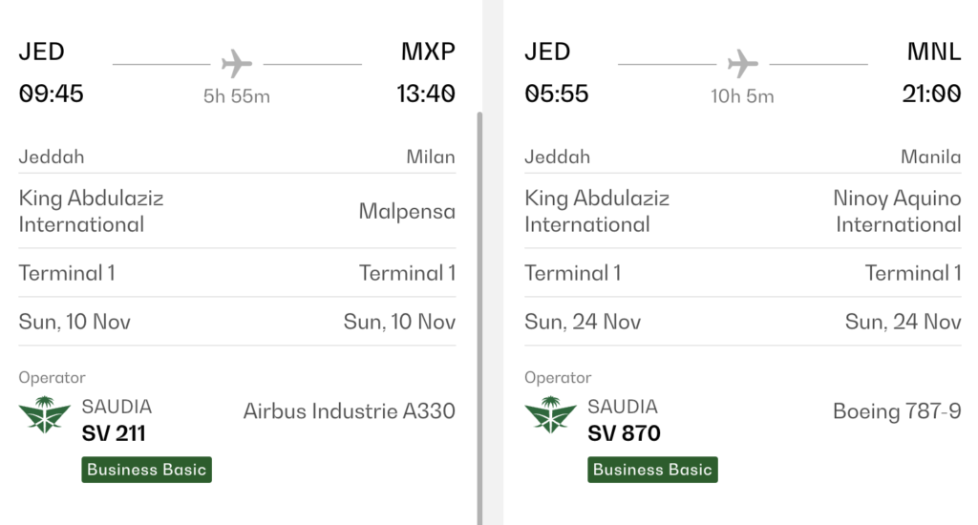Click flight number SV 211
978x525 pixels.
[x=114, y=433]
